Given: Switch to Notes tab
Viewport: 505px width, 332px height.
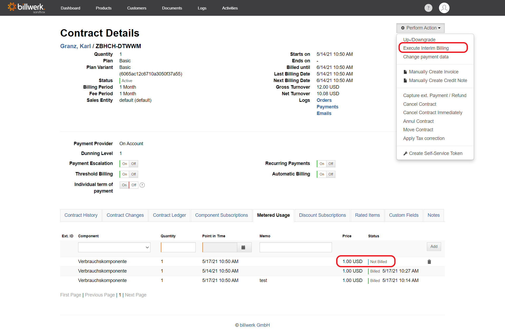Looking at the screenshot, I should [x=433, y=215].
